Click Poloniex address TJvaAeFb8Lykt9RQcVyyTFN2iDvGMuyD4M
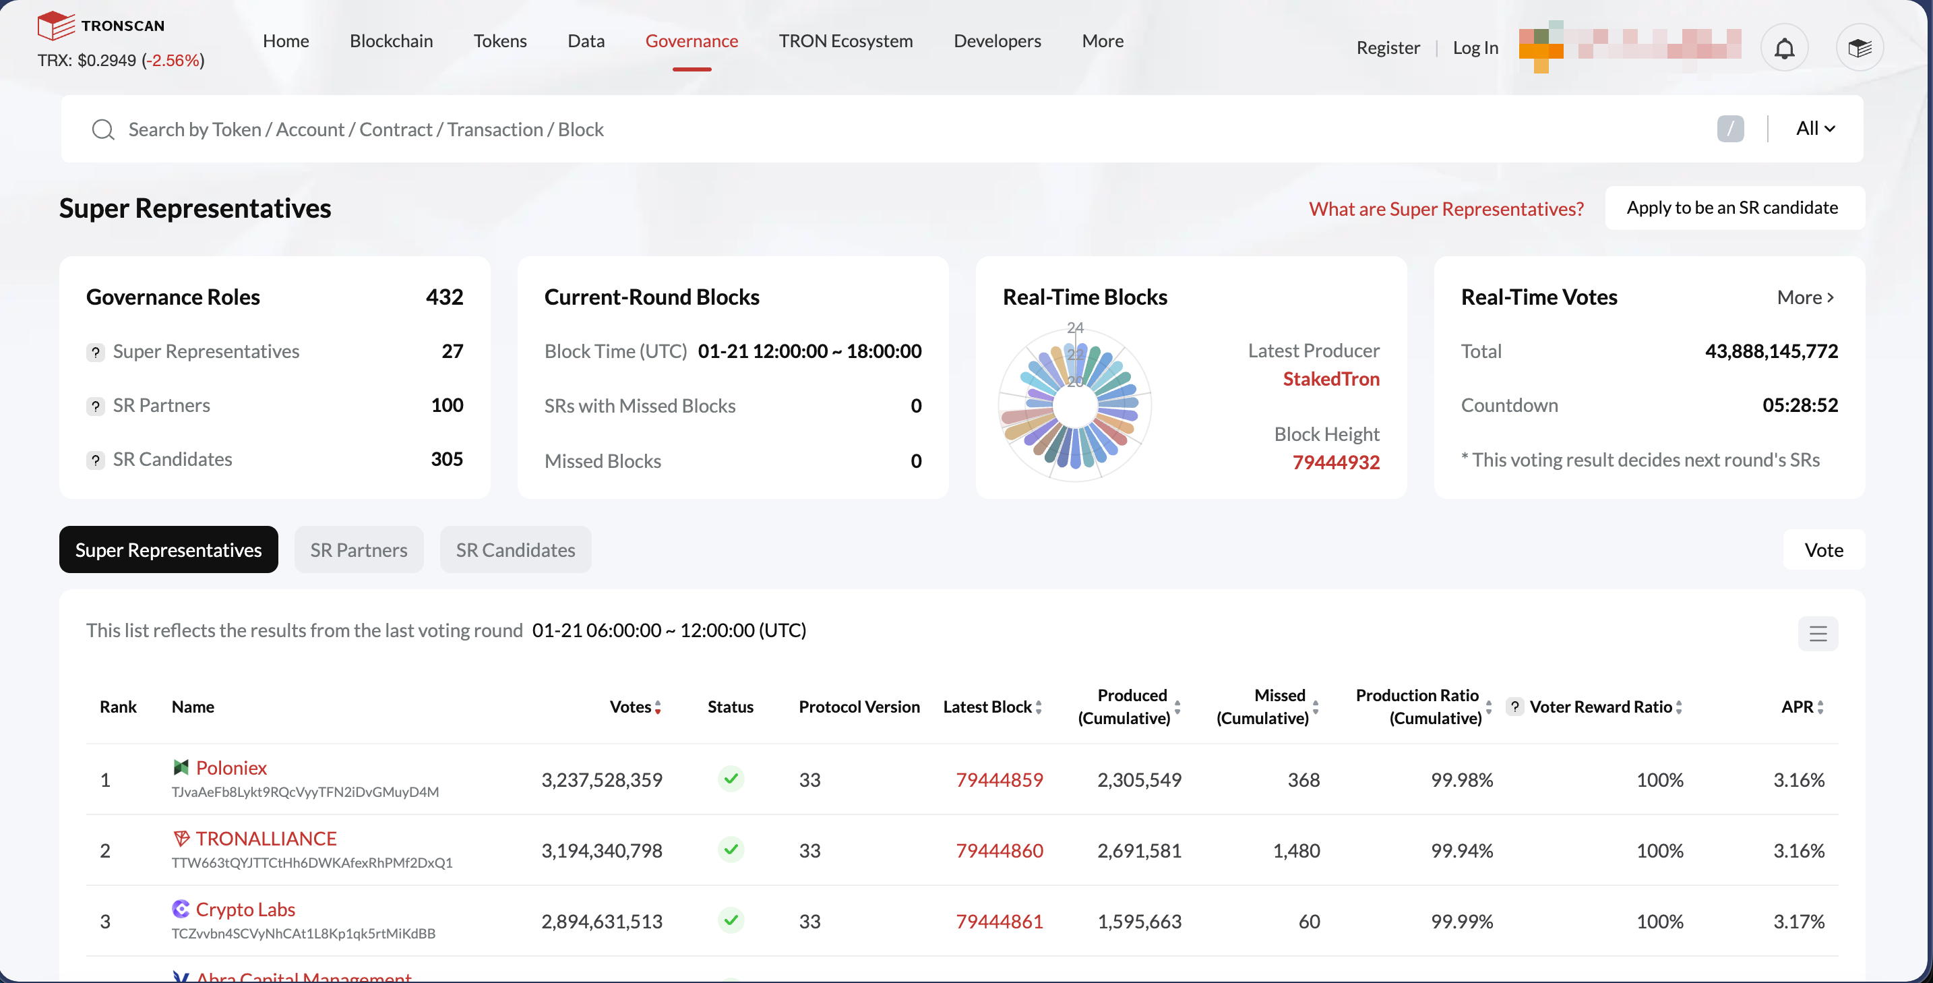The height and width of the screenshot is (983, 1933). click(x=305, y=792)
